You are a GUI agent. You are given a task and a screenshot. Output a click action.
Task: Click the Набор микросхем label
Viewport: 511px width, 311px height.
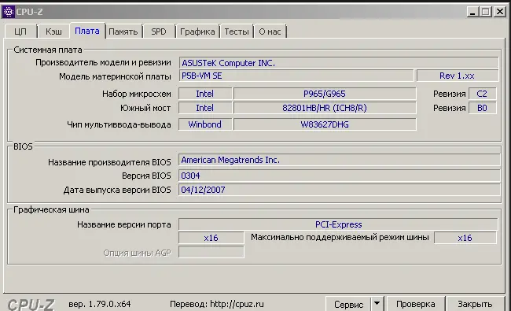pos(137,94)
